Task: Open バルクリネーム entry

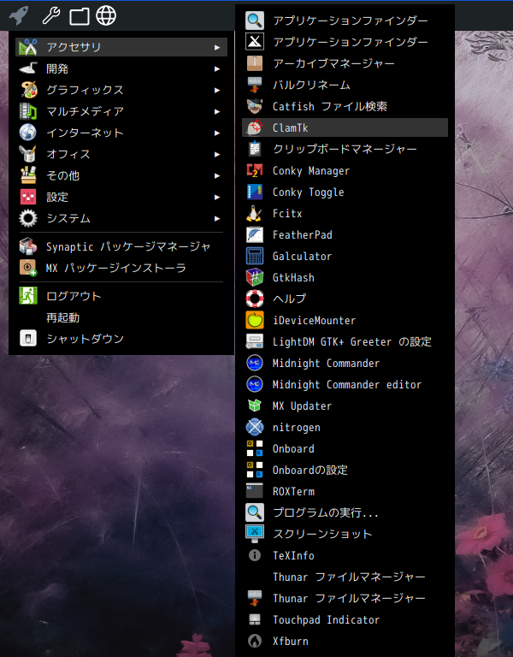Action: coord(345,85)
